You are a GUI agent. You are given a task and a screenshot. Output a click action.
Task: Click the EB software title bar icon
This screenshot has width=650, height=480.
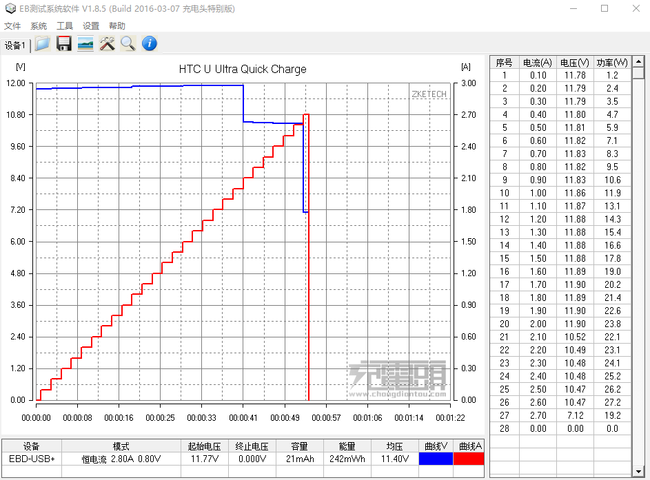click(x=10, y=8)
